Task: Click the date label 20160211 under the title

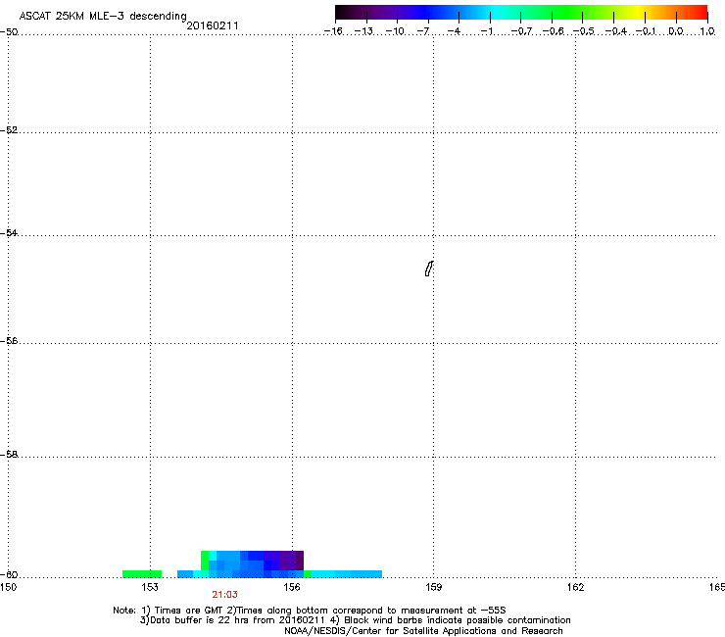Action: point(213,25)
